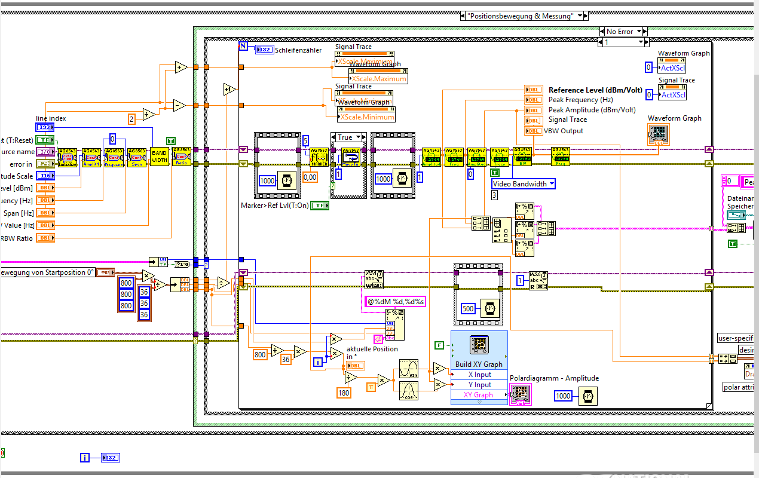Click the (T:Reset) boolean terminal
The width and height of the screenshot is (759, 478).
tap(45, 139)
